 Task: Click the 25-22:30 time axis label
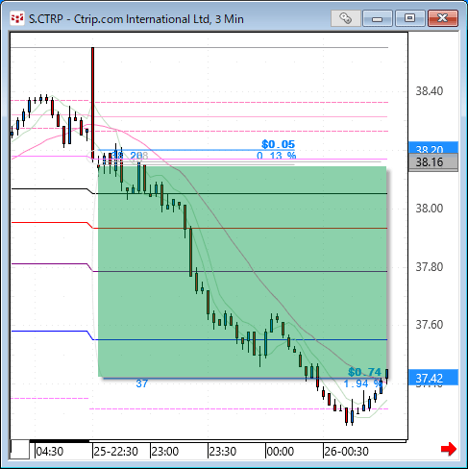pyautogui.click(x=115, y=452)
